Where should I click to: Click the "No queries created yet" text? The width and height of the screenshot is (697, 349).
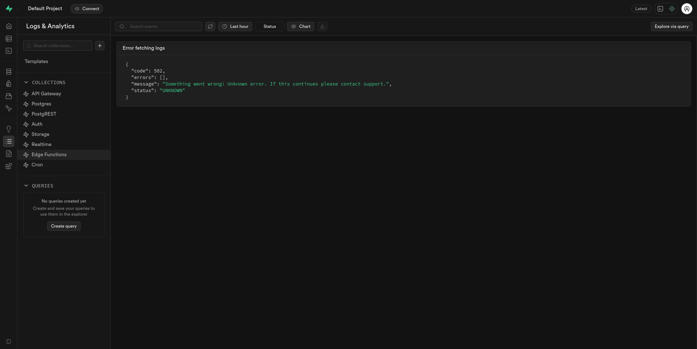click(64, 201)
